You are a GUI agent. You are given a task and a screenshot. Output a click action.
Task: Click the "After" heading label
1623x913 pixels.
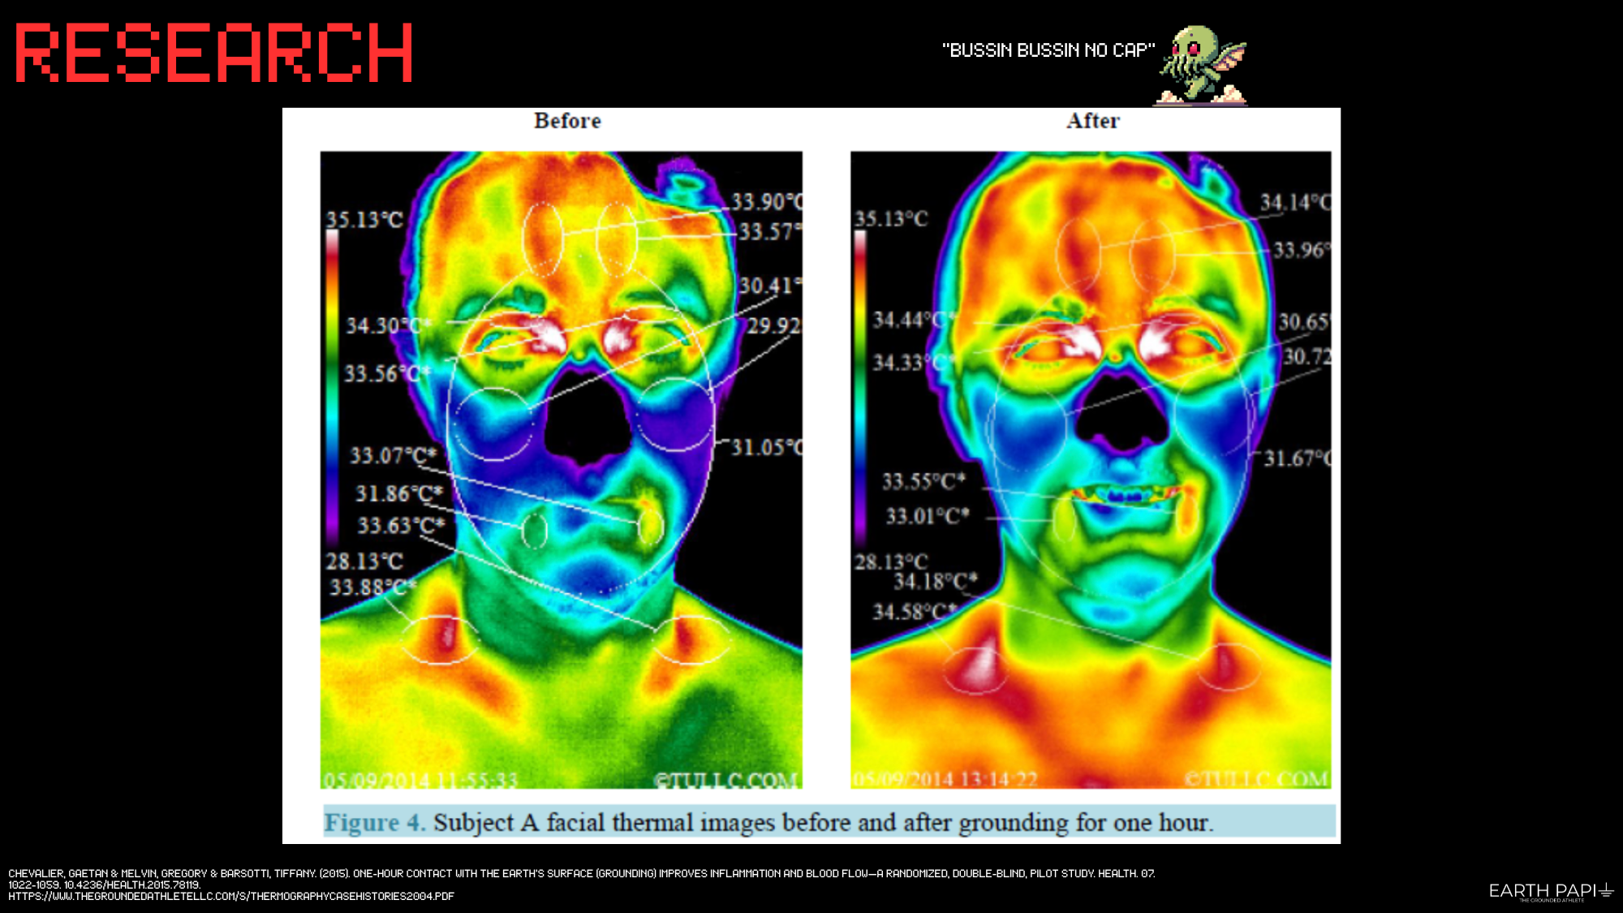click(1092, 121)
